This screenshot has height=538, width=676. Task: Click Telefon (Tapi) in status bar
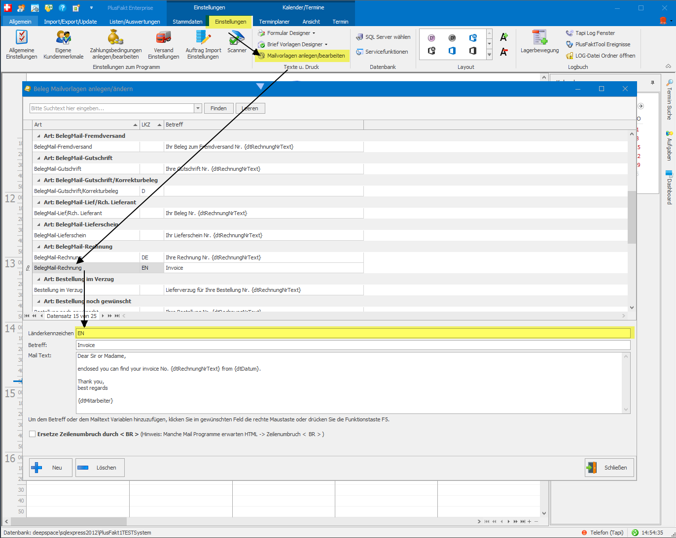point(603,533)
